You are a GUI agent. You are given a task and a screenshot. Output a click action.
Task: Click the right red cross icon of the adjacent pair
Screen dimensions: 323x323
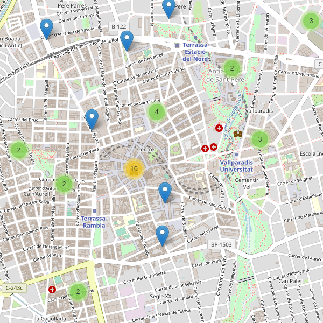click(x=214, y=147)
